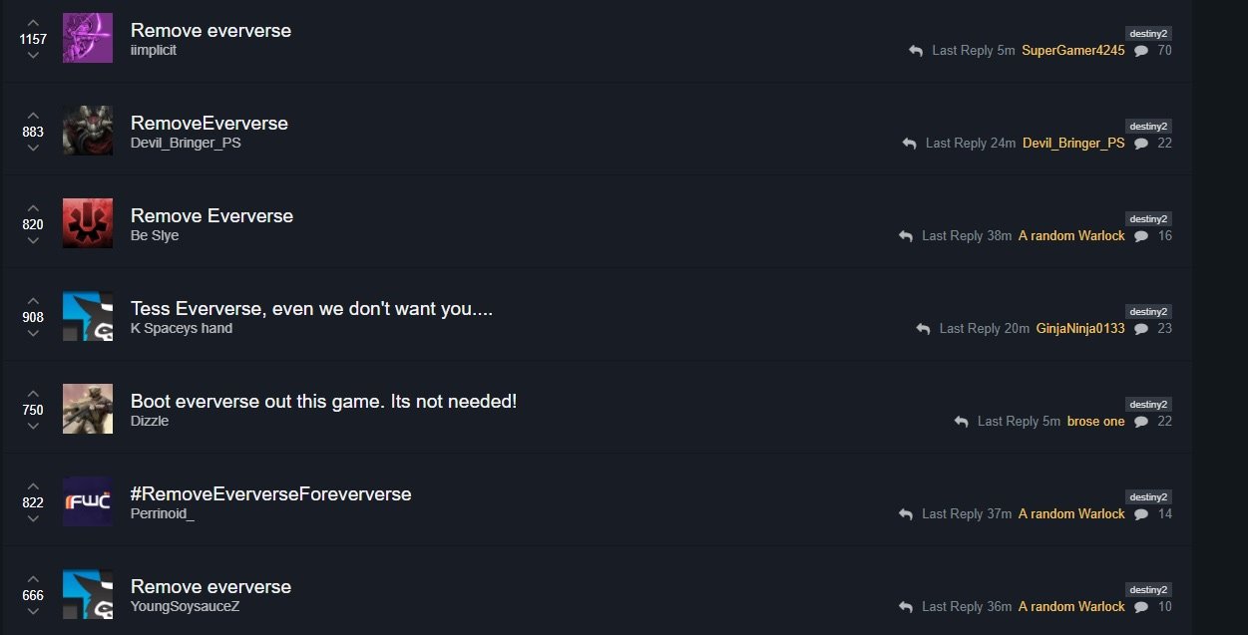Click the destiny2 tag on the top post
The width and height of the screenshot is (1248, 635).
(1148, 34)
